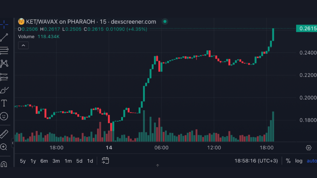
Task: Set the time range to 1m
Action: pyautogui.click(x=68, y=161)
